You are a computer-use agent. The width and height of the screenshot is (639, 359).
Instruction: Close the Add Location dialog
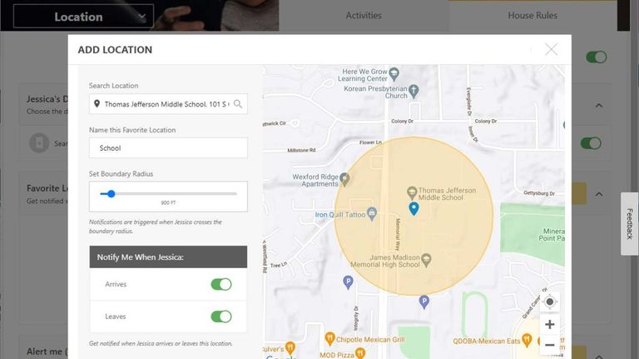pyautogui.click(x=551, y=49)
